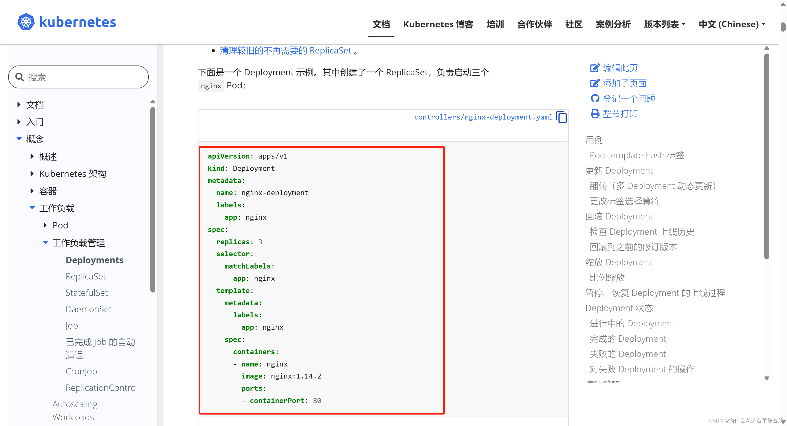Click the edit pencil icon beside 编辑此页
The image size is (787, 426).
[595, 68]
